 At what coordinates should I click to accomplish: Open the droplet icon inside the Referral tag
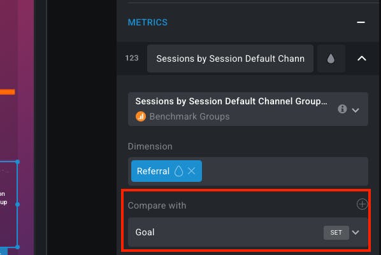178,171
